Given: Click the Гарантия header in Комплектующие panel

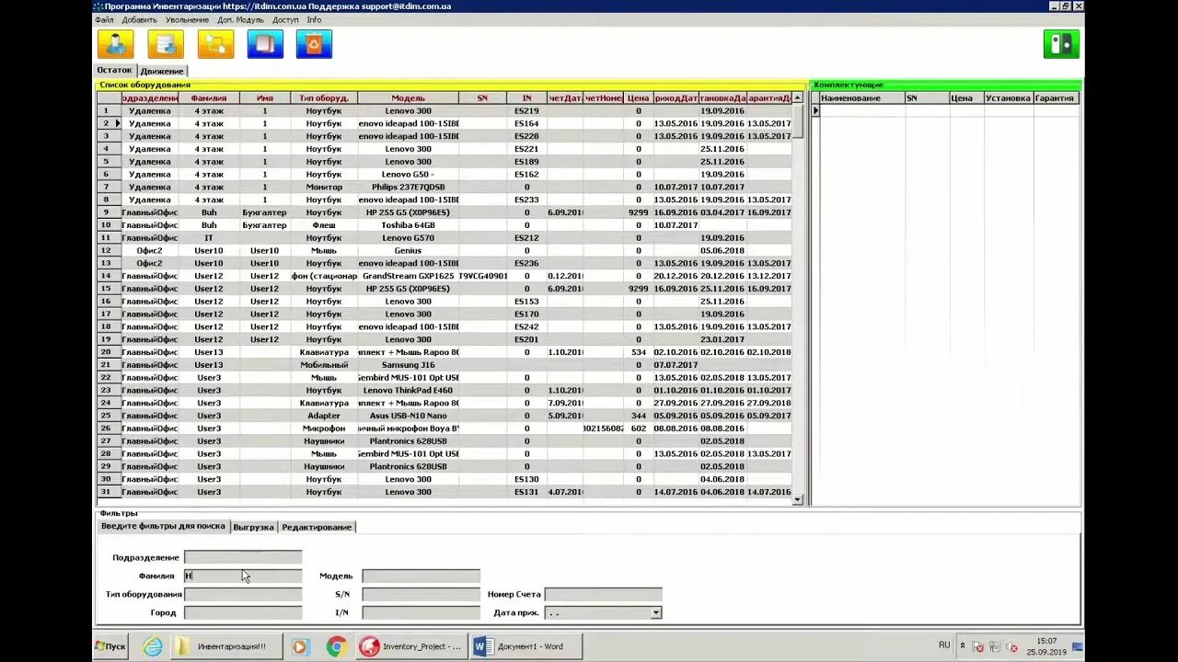Looking at the screenshot, I should click(1055, 97).
